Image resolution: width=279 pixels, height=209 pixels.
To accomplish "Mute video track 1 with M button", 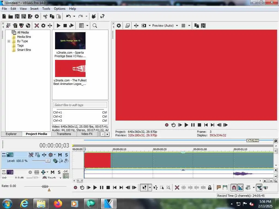I will click(x=60, y=155).
